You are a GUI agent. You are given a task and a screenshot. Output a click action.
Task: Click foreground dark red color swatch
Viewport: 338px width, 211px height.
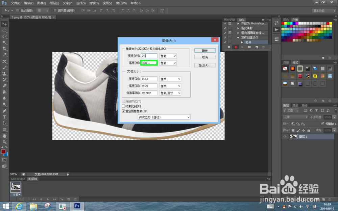3,152
